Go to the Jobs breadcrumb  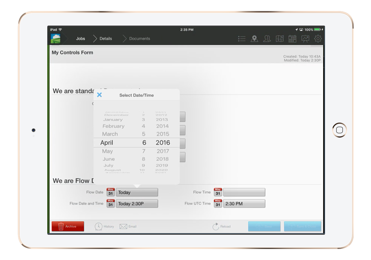coord(81,39)
